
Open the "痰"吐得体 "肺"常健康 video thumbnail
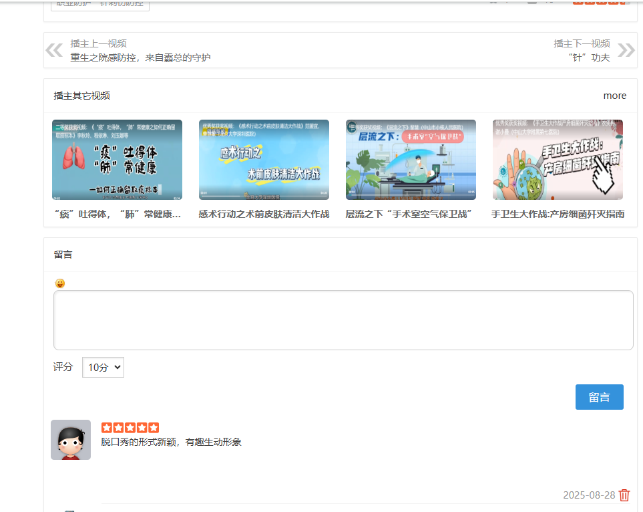(x=117, y=160)
